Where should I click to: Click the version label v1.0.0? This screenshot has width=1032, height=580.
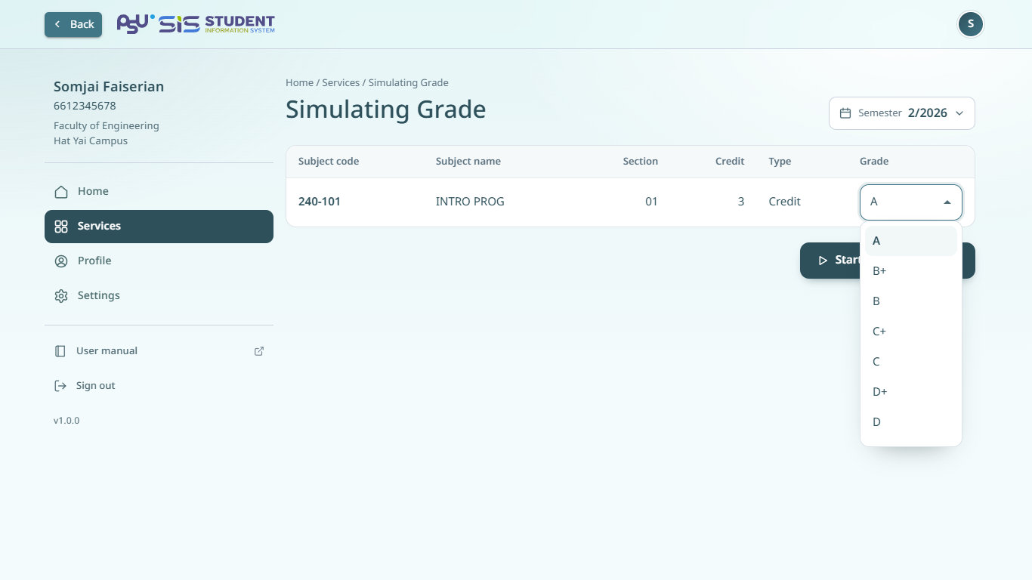coord(66,421)
